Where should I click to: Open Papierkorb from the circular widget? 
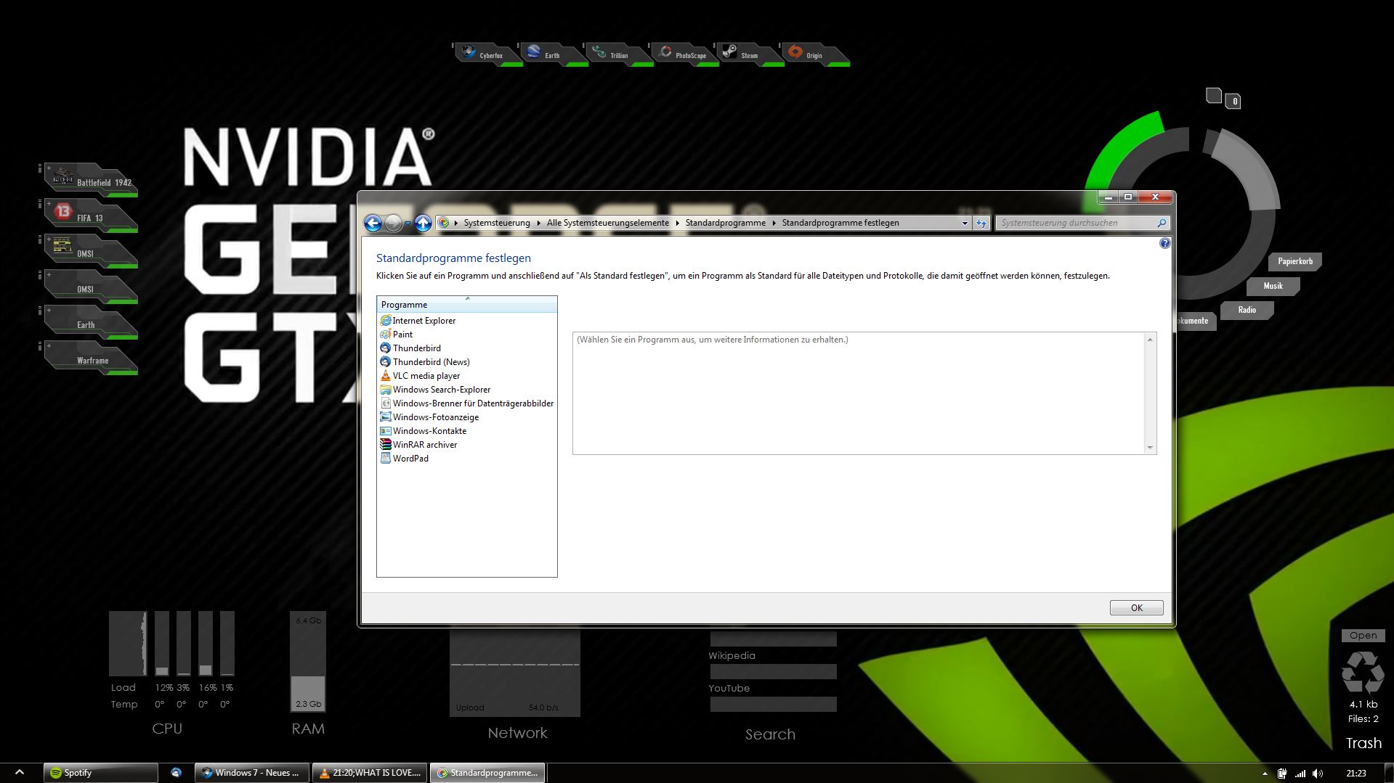click(x=1295, y=261)
